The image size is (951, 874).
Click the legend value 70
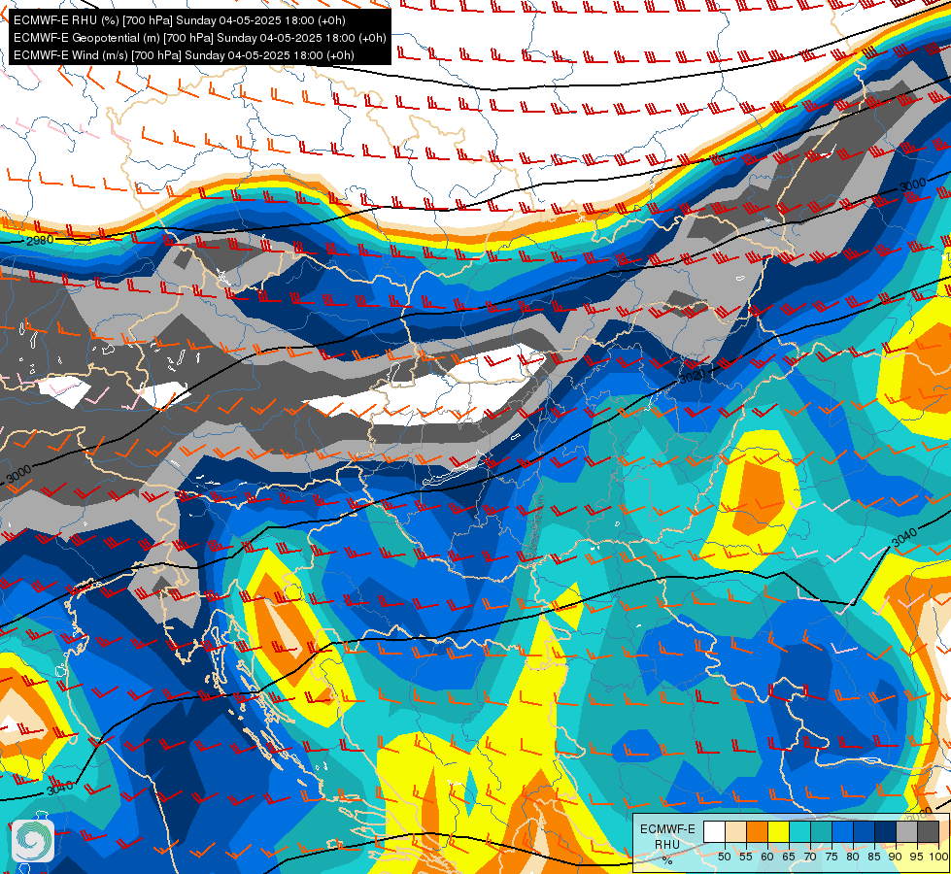point(810,857)
